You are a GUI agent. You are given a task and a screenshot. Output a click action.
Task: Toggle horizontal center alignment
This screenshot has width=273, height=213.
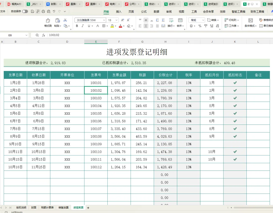146,26
